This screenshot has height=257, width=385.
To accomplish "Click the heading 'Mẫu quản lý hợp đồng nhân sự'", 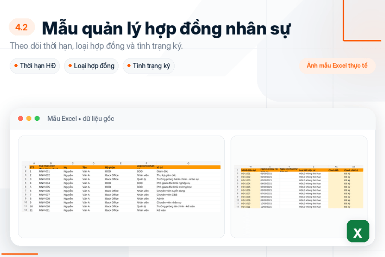I will click(x=166, y=29).
